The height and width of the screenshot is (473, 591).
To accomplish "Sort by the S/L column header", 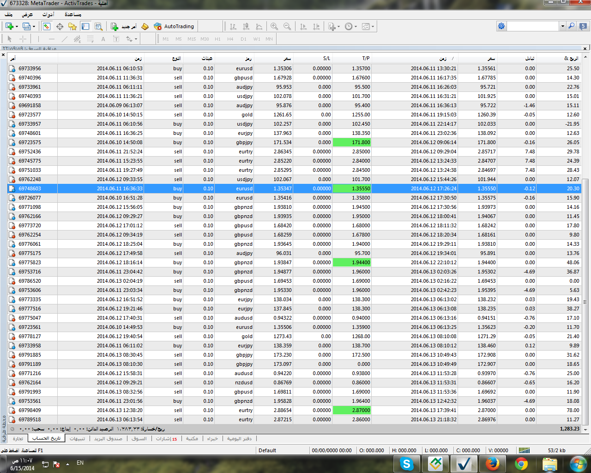I will [x=313, y=58].
